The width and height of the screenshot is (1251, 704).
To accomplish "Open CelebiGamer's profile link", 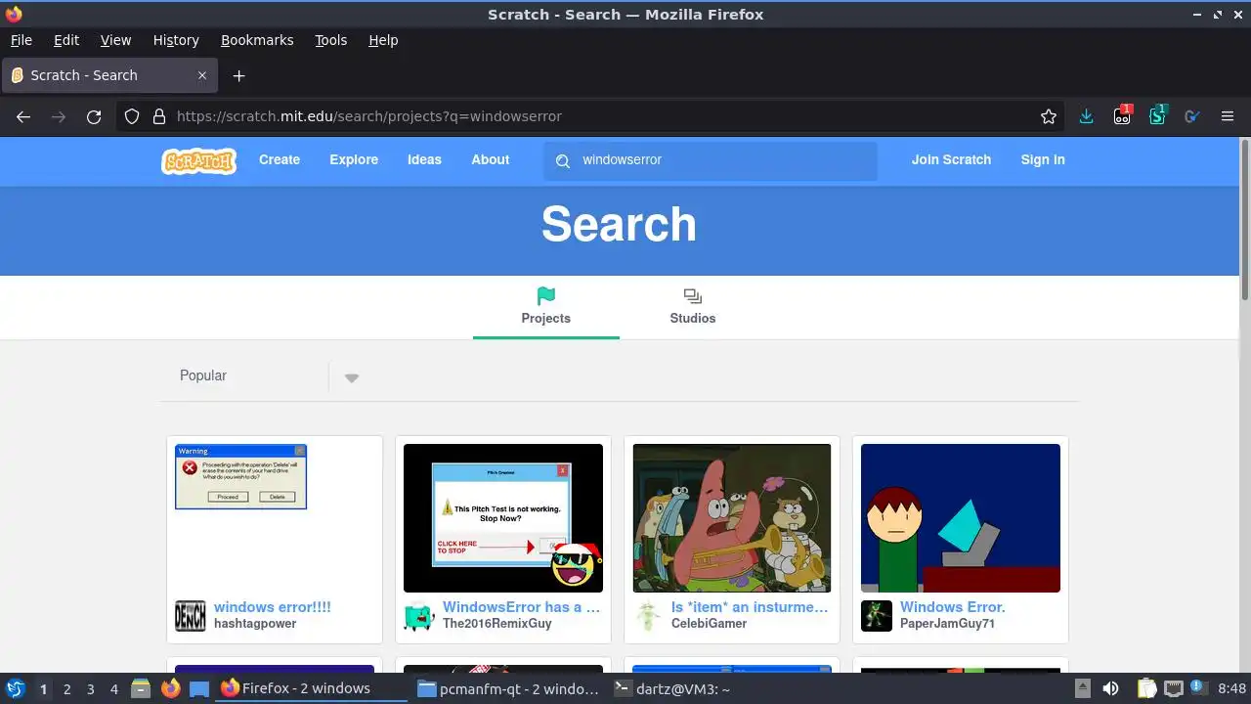I will [x=709, y=624].
